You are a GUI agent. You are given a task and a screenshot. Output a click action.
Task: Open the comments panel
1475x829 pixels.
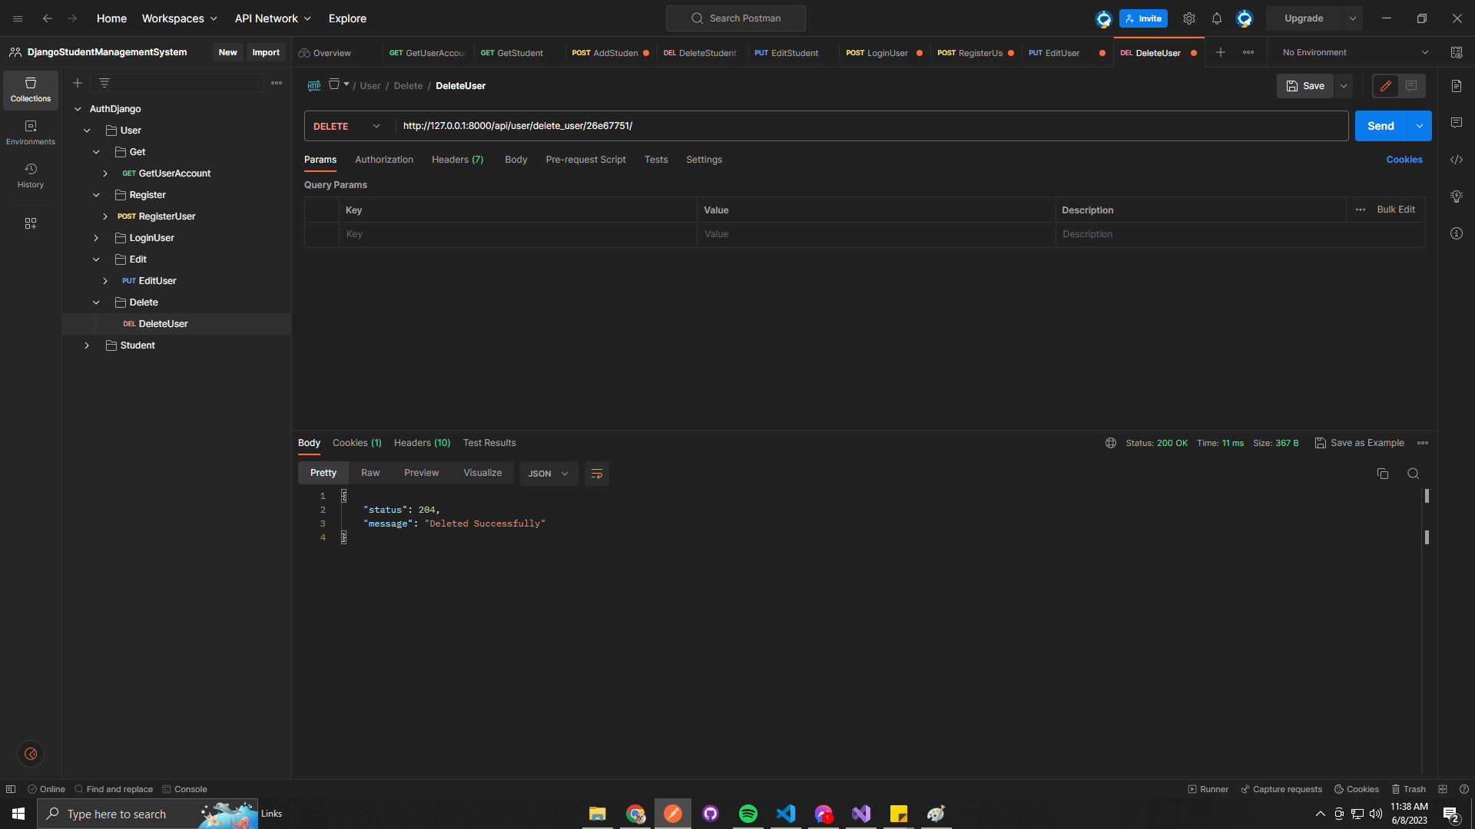[x=1457, y=123]
